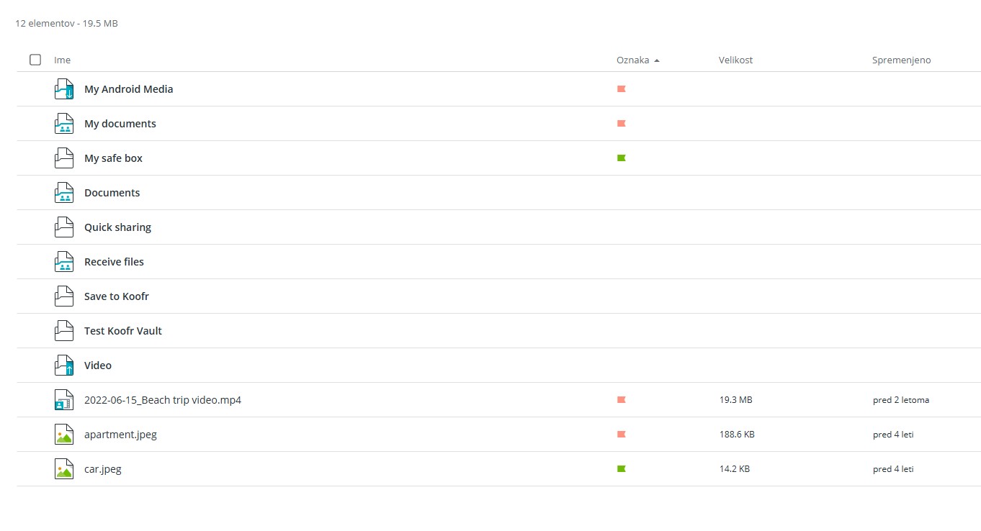Click 'pred 4 leti' in the car.jpeg row

tap(893, 469)
